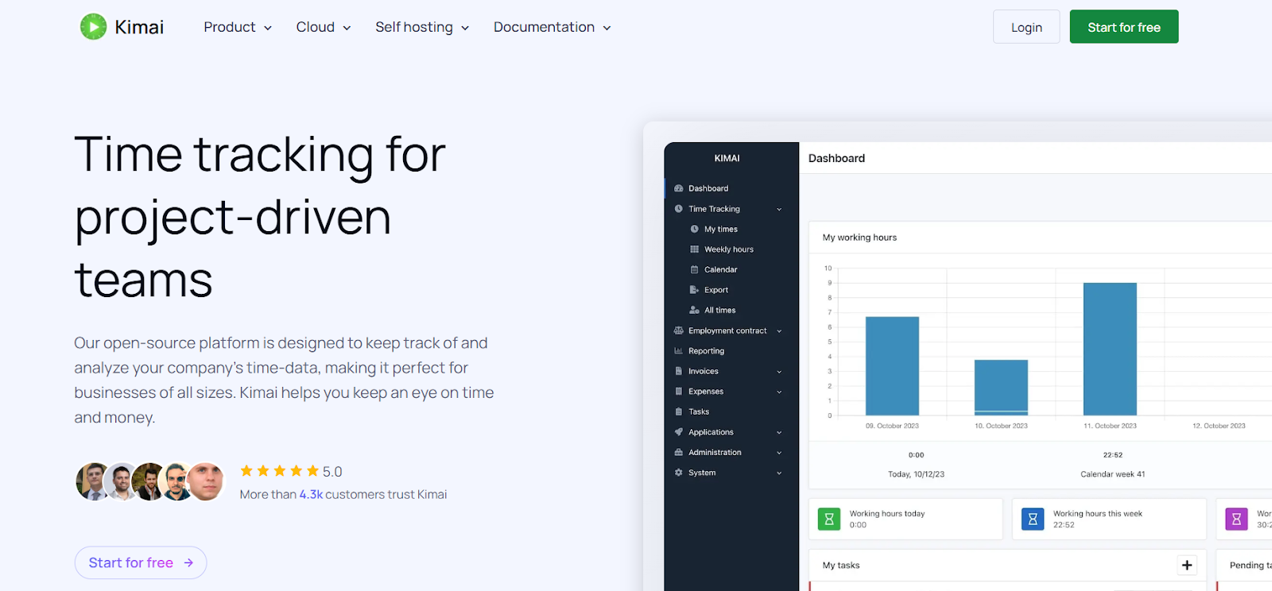Click the plus icon in My tasks
The image size is (1272, 591).
tap(1187, 565)
